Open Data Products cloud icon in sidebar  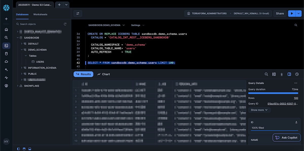[6, 62]
